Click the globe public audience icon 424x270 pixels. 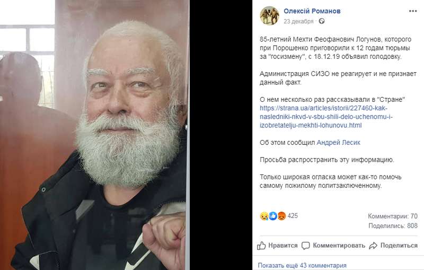322,21
